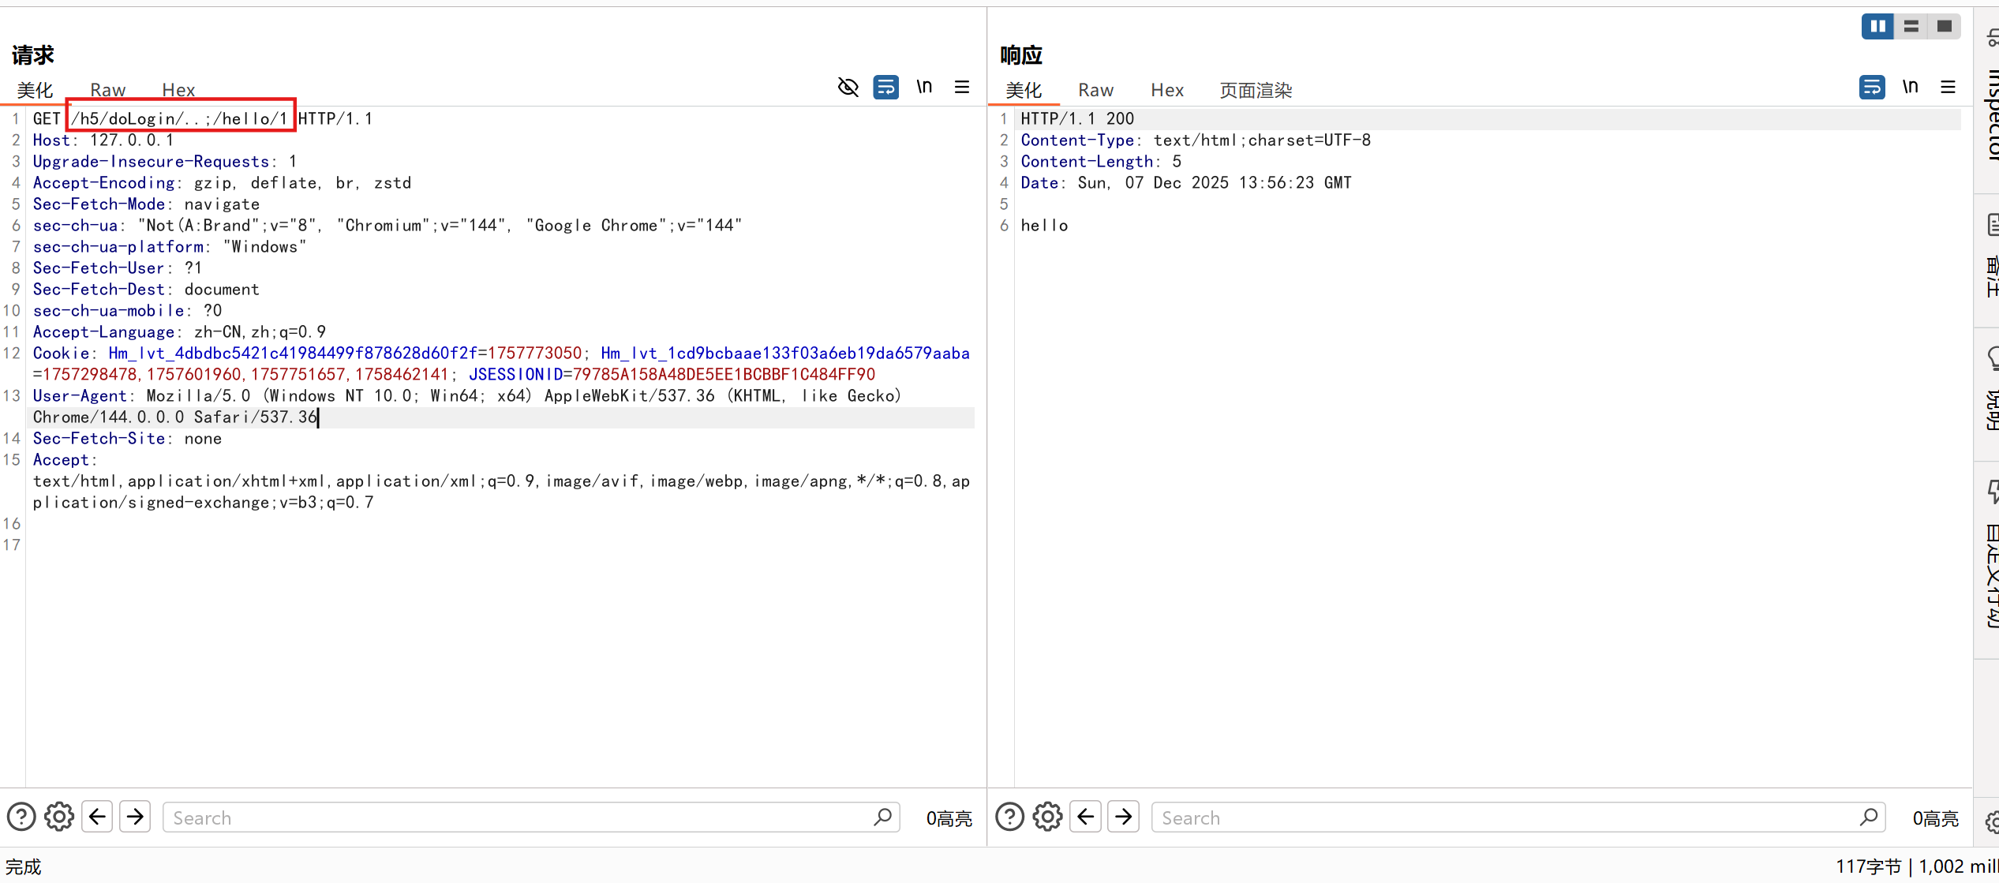Switch response to 页面渲染 tab

point(1256,90)
